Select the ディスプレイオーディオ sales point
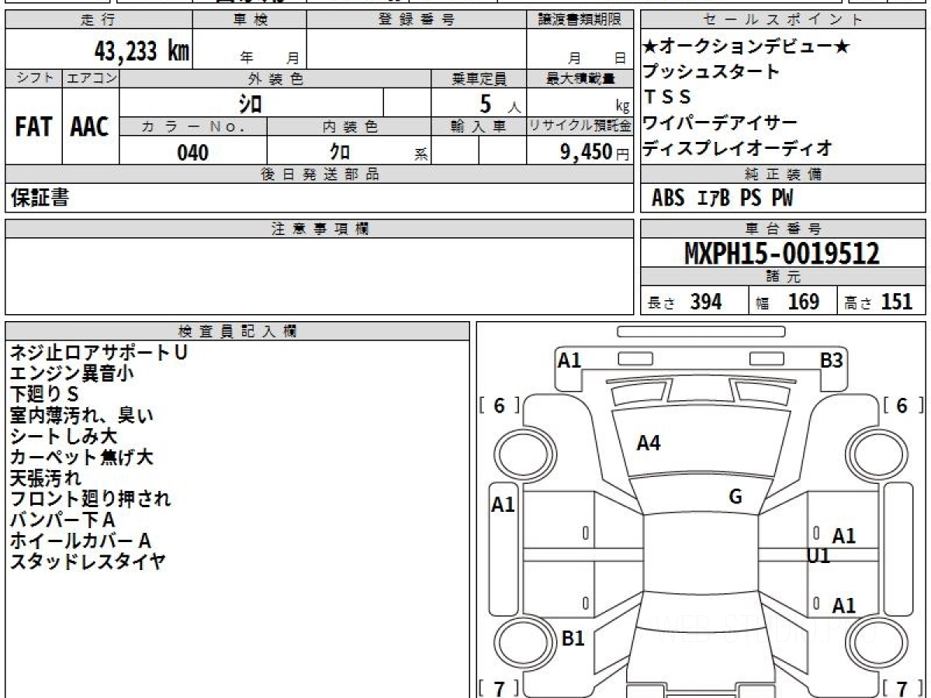This screenshot has height=698, width=931. [x=737, y=147]
